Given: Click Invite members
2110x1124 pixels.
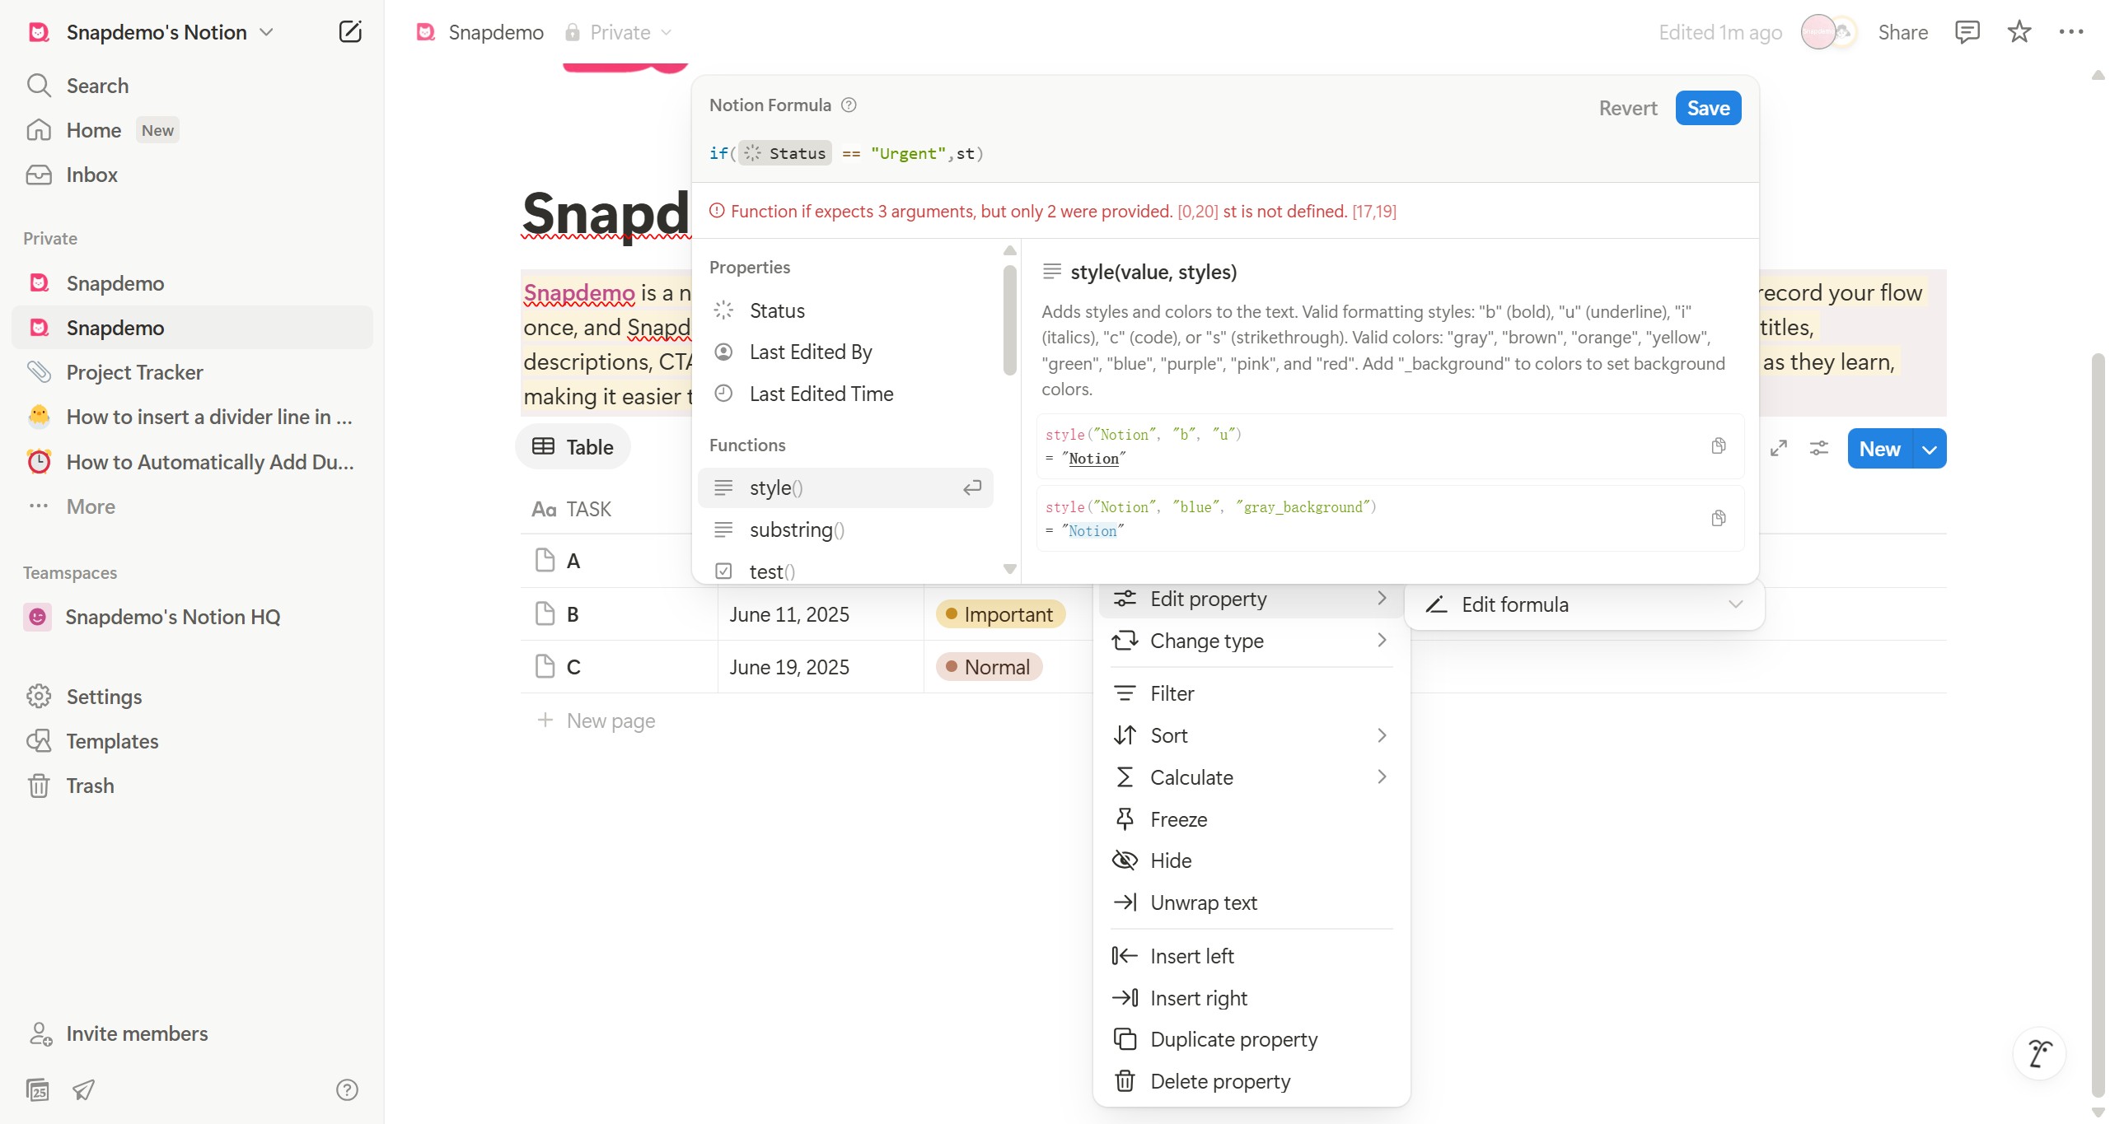Looking at the screenshot, I should point(192,1033).
